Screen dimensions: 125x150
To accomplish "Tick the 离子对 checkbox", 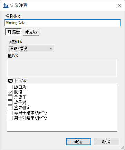I will point(10,102).
